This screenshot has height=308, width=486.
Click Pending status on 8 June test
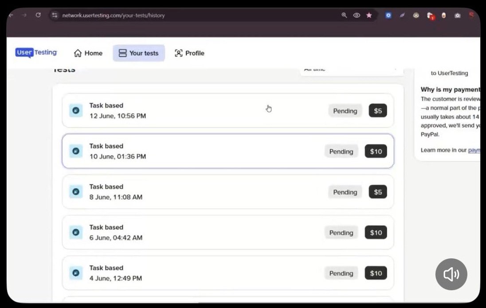click(345, 192)
